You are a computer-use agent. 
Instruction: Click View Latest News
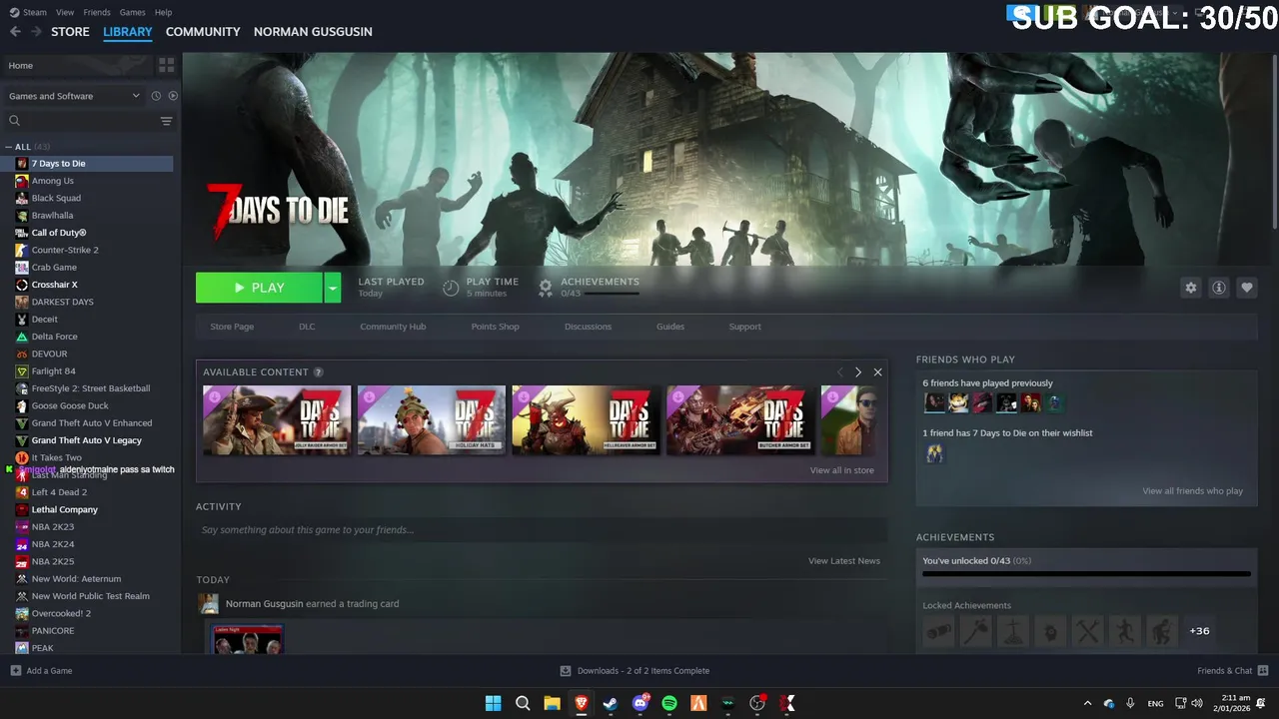(x=844, y=561)
